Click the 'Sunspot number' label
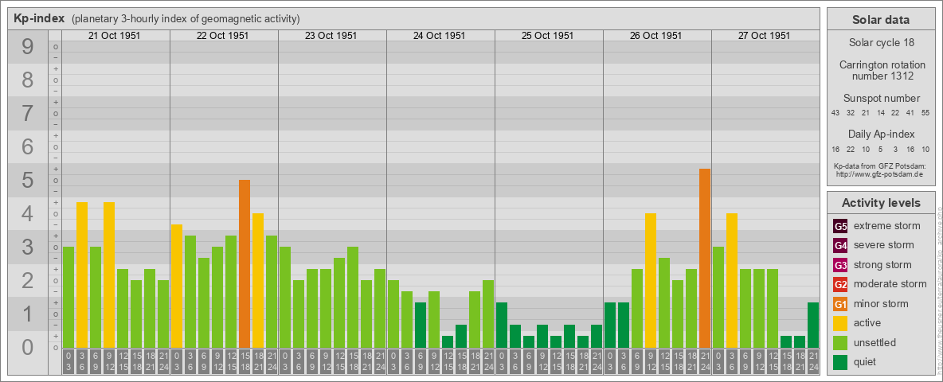Image resolution: width=943 pixels, height=382 pixels. 881,99
